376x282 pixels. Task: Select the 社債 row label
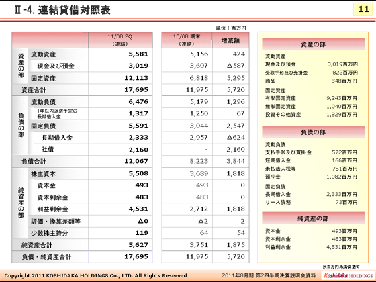tap(48, 149)
